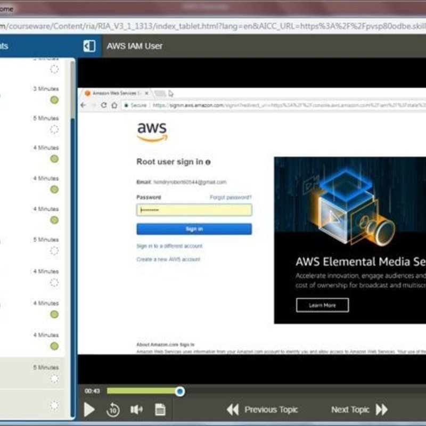Click the sidebar vertical scrollbar

72,89
